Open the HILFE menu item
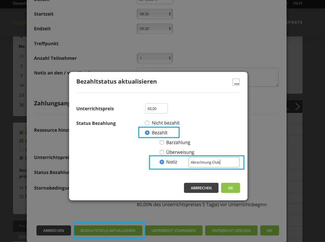Viewport: 325px width, 242px height. coord(298,3)
